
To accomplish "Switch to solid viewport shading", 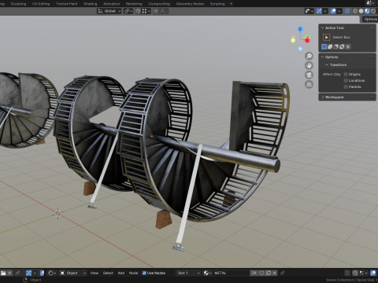I will coord(361,11).
